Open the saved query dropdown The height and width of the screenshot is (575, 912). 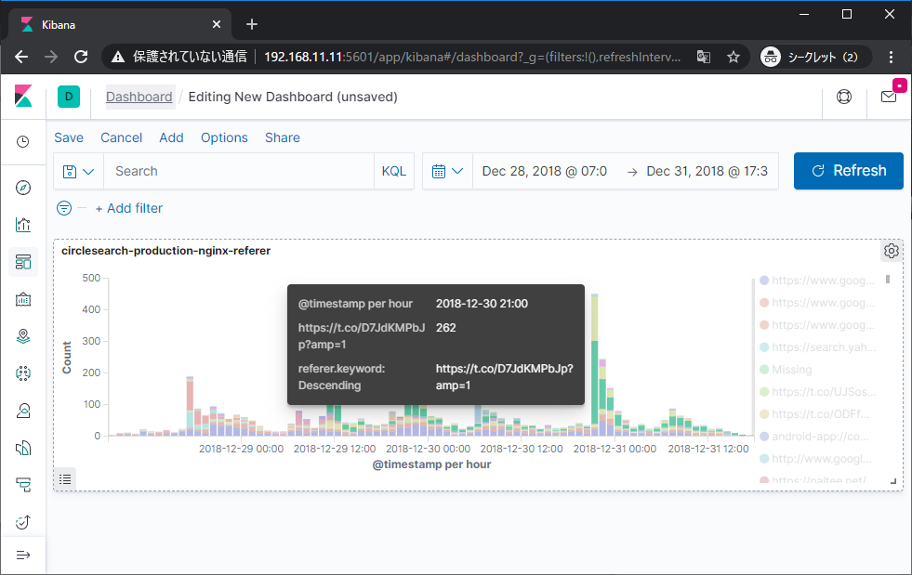coord(78,171)
